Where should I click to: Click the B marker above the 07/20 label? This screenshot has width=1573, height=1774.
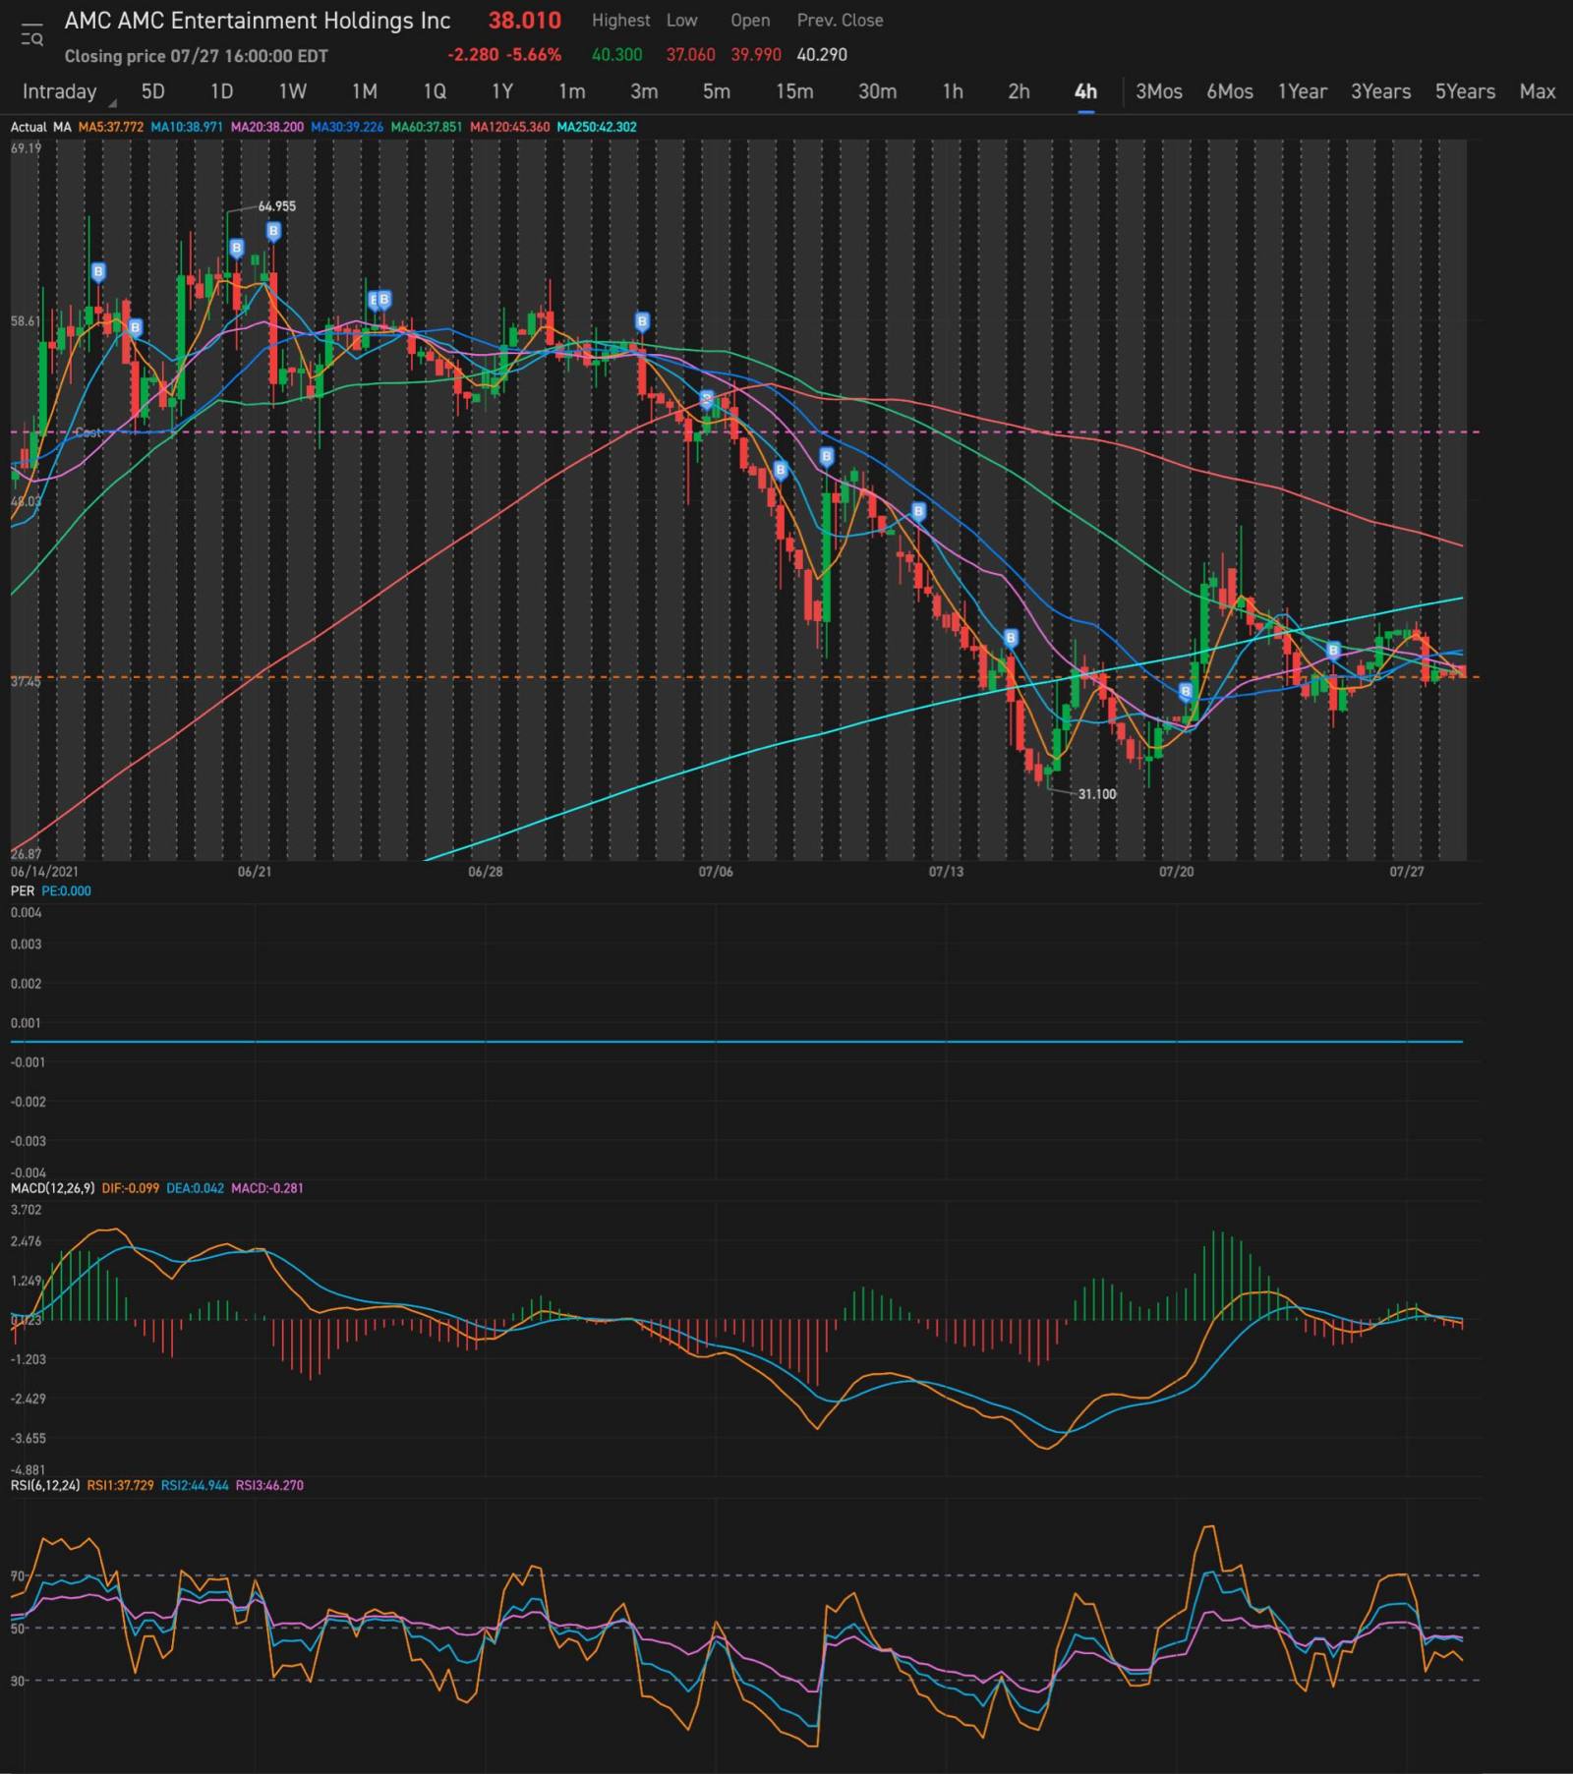coord(1187,691)
